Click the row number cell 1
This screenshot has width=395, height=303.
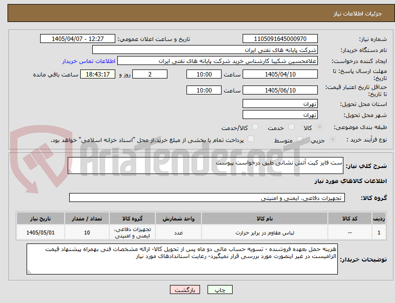coord(378,232)
